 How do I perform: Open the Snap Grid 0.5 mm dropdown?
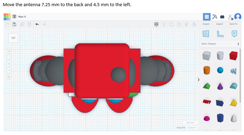191,128
